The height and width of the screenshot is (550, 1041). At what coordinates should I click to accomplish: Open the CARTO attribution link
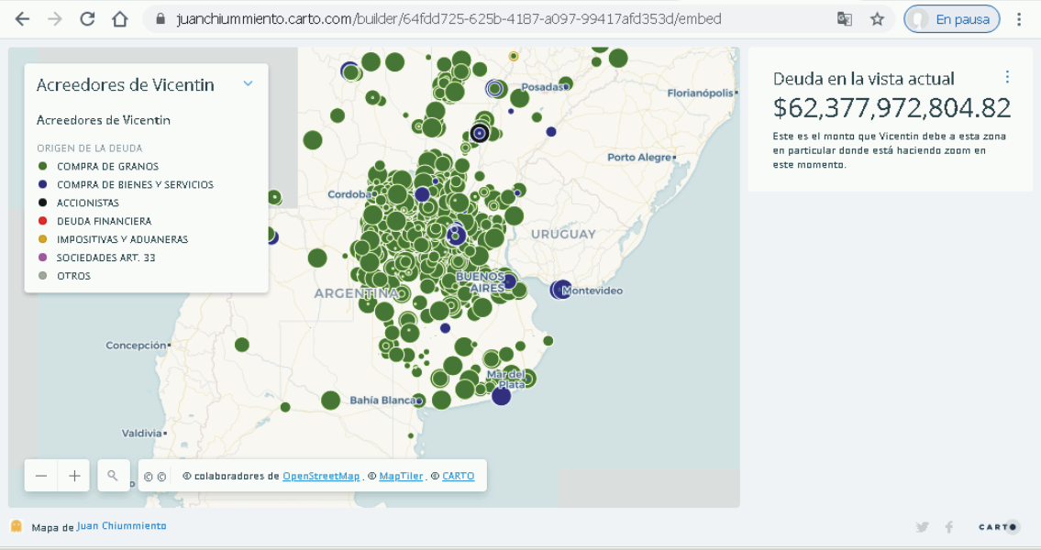(x=458, y=476)
